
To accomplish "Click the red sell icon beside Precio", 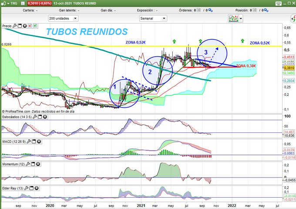I will click(30, 26).
